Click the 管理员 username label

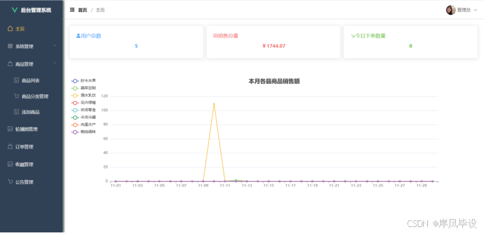point(464,10)
